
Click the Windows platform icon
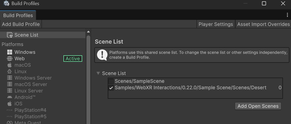(10, 52)
